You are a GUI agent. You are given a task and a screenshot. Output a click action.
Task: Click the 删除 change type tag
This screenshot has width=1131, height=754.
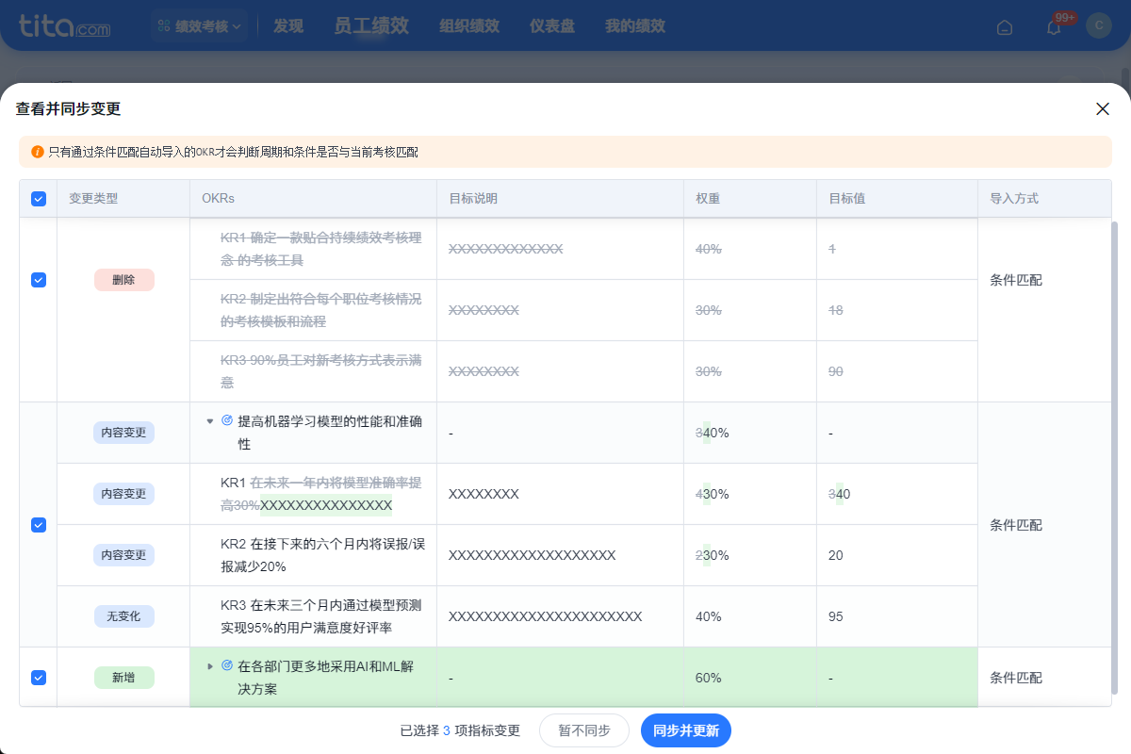(123, 280)
